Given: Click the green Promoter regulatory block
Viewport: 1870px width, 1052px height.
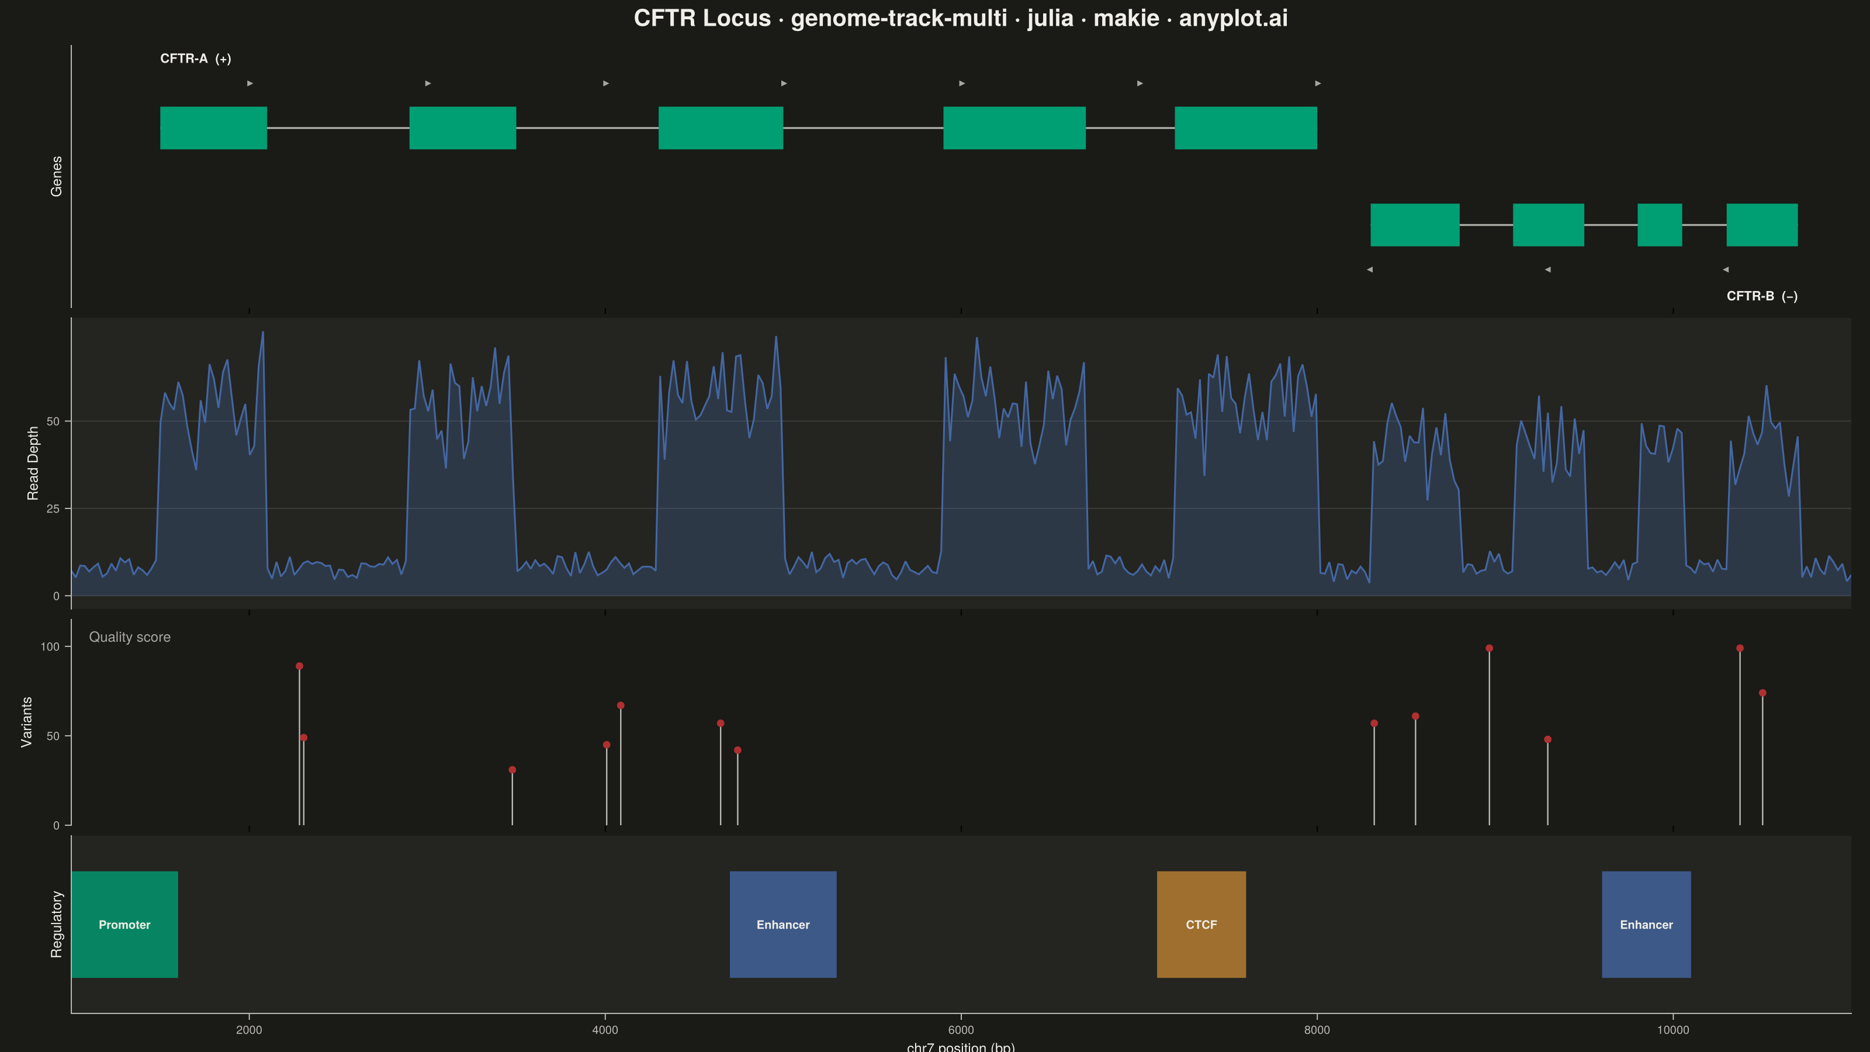Looking at the screenshot, I should [x=124, y=924].
